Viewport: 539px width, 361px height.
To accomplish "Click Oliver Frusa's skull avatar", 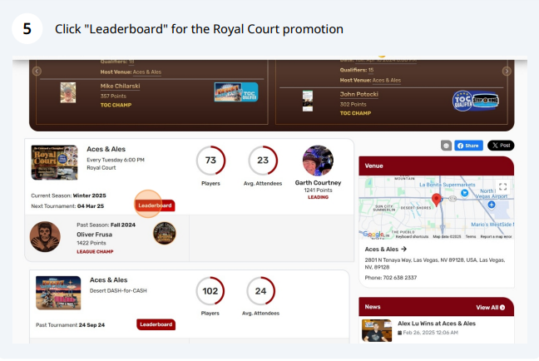I will pyautogui.click(x=45, y=236).
